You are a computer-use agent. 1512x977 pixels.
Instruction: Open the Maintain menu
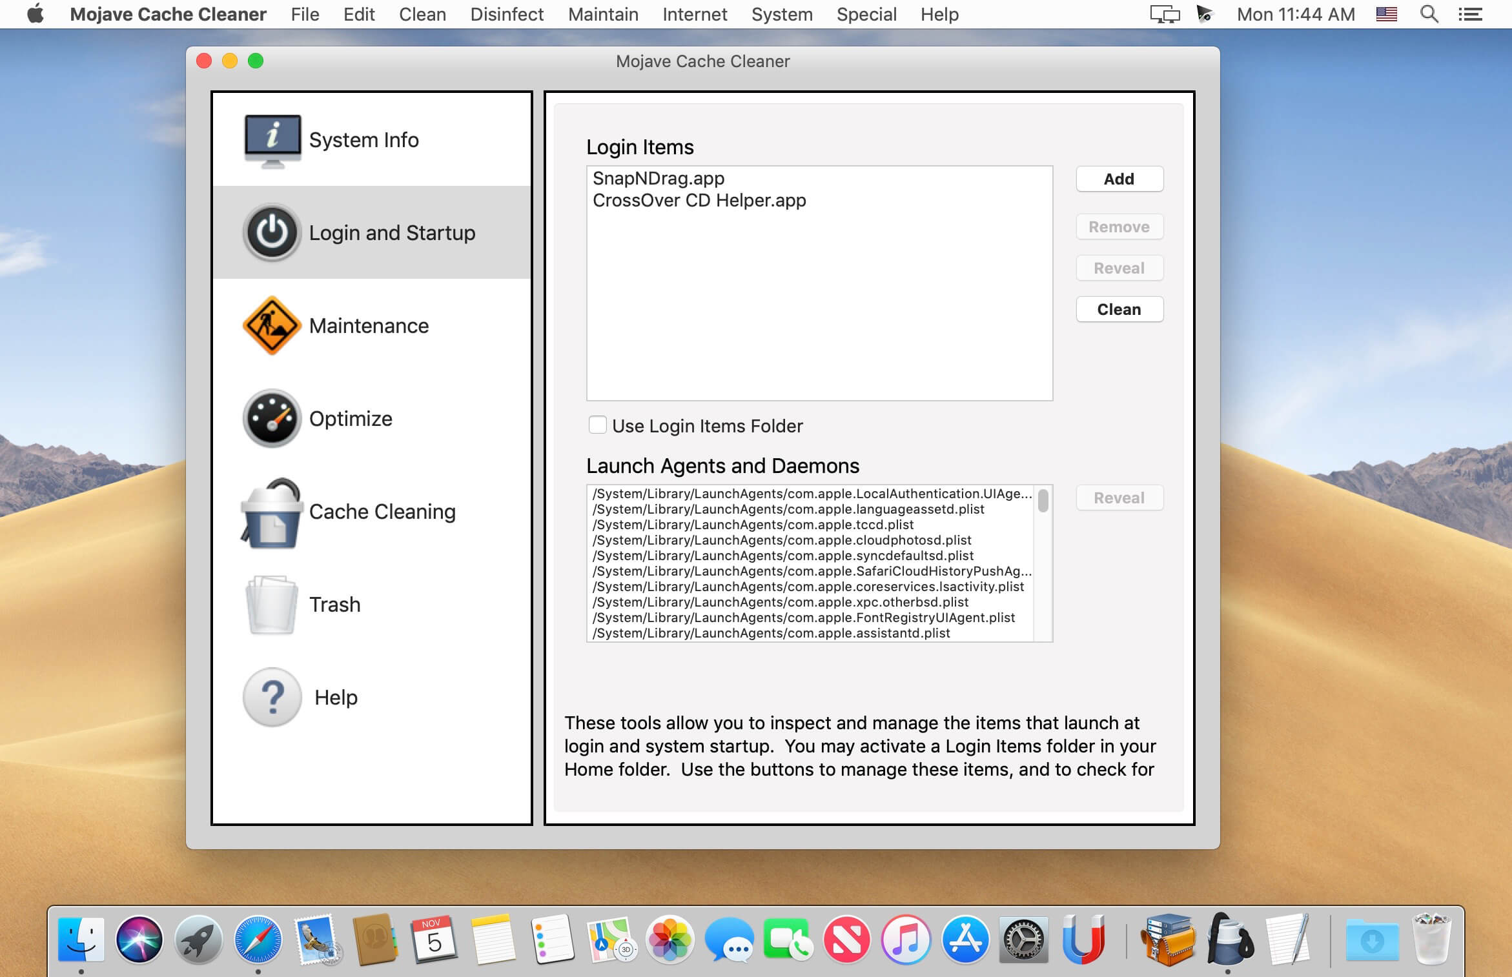[603, 14]
